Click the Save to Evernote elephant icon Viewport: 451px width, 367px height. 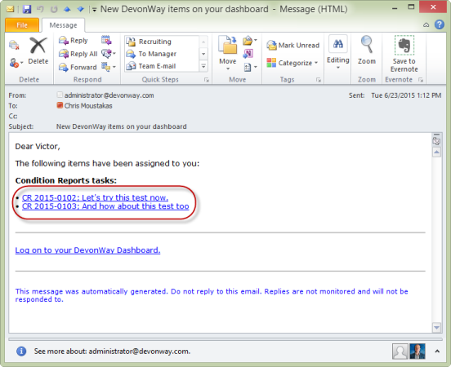coord(404,46)
